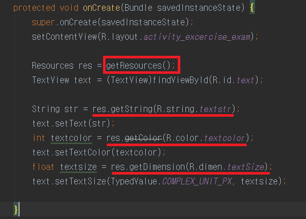The width and height of the screenshot is (306, 219).
Task: Click the float keyword
Action: pos(43,167)
